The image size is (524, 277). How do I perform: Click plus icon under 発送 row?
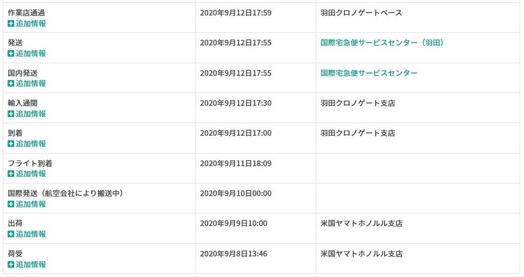[x=11, y=53]
